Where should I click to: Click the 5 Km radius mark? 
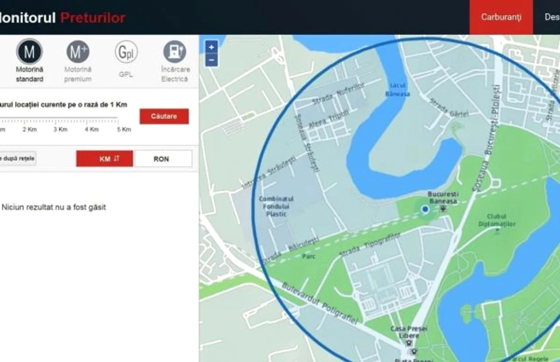[124, 129]
